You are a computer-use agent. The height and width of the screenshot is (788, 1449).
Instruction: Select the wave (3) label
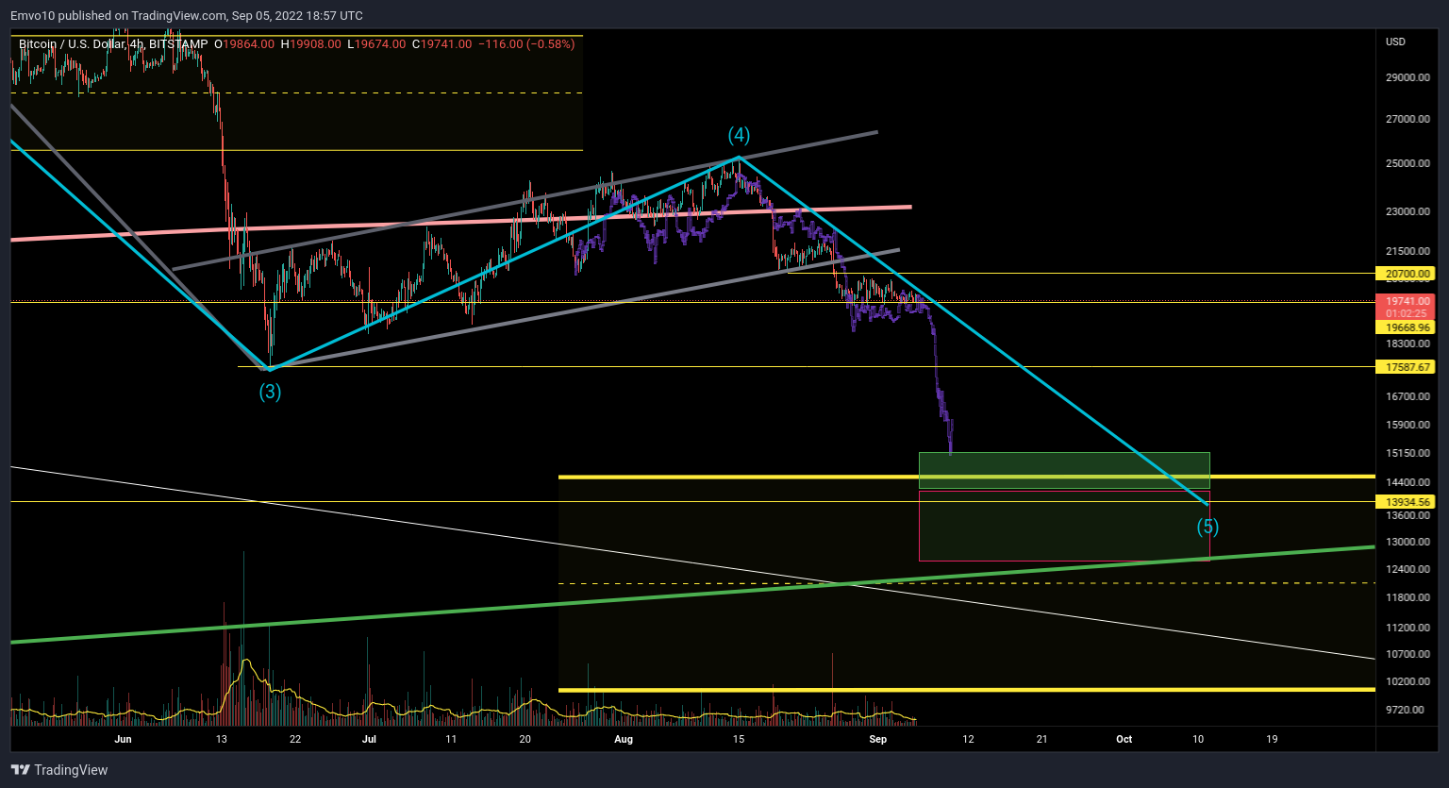click(271, 391)
